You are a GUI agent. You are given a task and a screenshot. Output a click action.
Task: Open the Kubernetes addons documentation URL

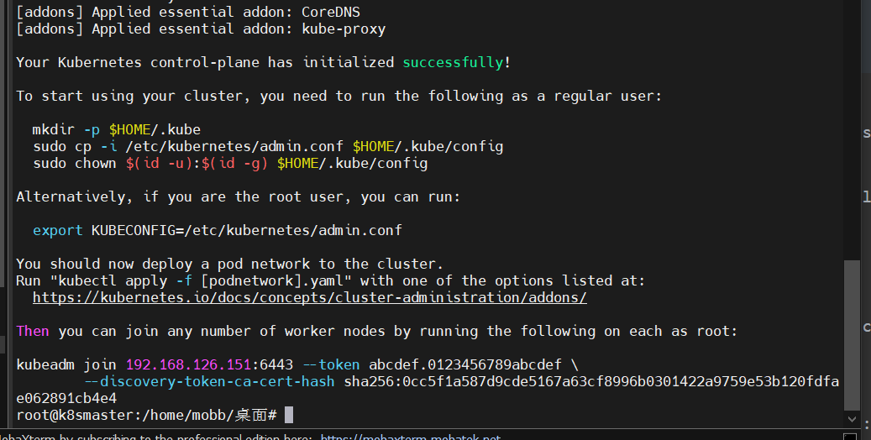coord(309,297)
